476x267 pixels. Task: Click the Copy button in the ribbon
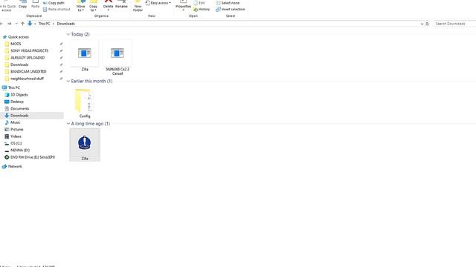pos(23,4)
